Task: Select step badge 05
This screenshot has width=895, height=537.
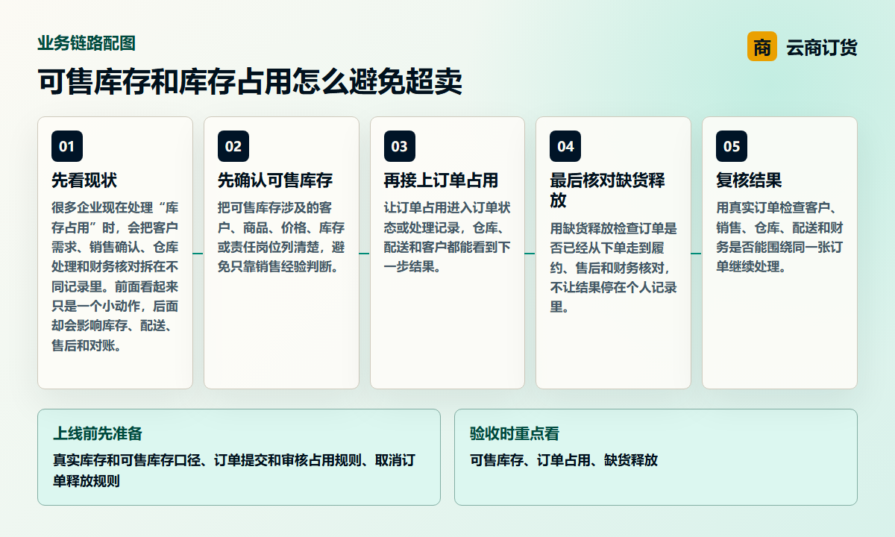Action: click(x=732, y=146)
